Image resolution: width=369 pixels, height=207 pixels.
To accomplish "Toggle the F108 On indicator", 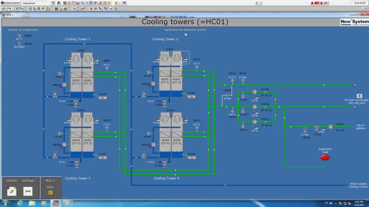I will [x=191, y=158].
